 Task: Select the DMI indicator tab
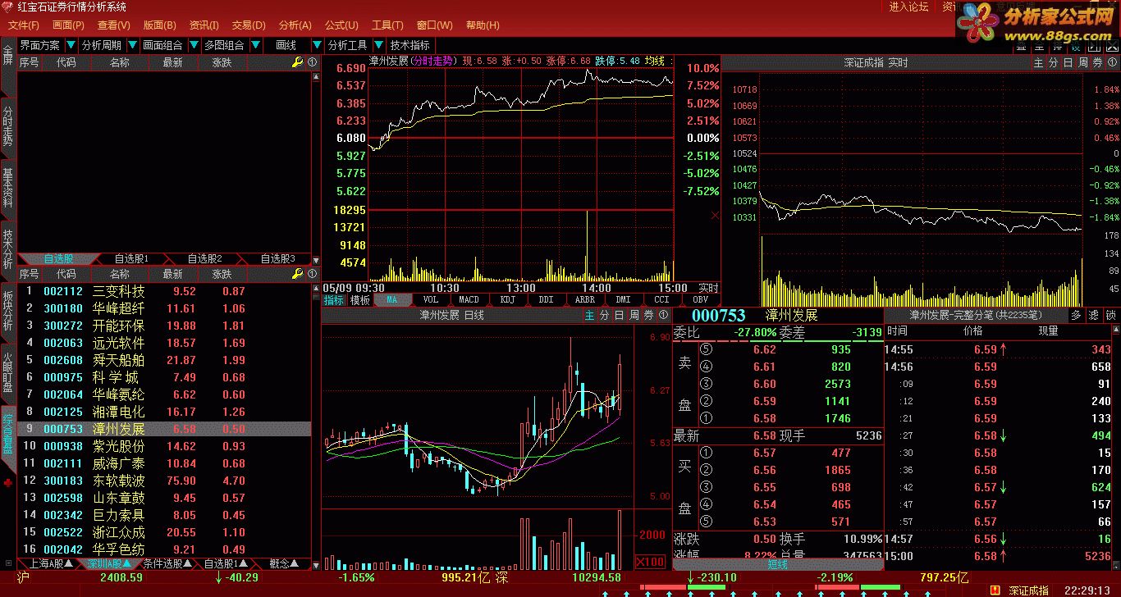[x=624, y=300]
